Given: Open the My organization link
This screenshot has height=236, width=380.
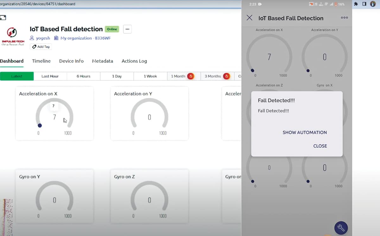Looking at the screenshot, I should [76, 38].
